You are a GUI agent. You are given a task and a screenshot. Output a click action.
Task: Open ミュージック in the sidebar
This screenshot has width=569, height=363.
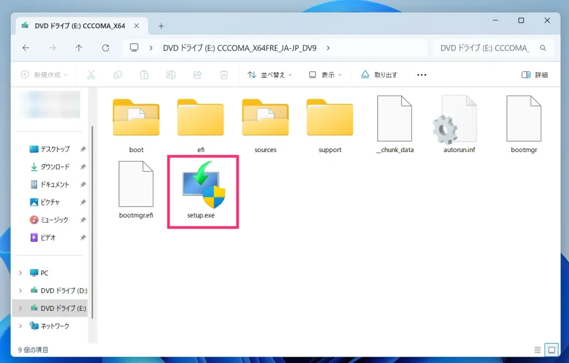[x=54, y=220]
